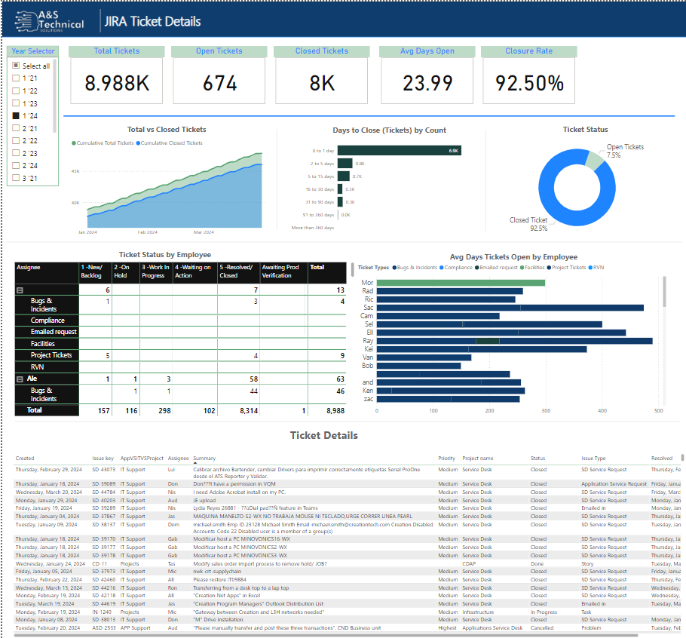Screen dimensions: 686x638
Task: Check the 1 '21 period checkbox
Action: 16,78
